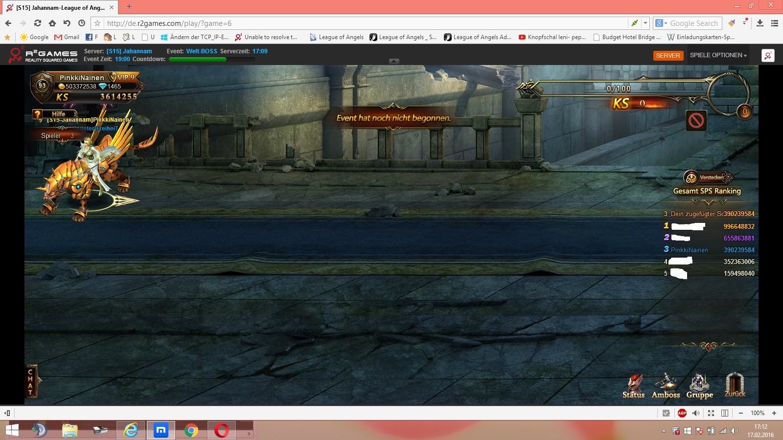Image resolution: width=783 pixels, height=440 pixels.
Task: Click the AdBlock Plus icon
Action: [x=682, y=413]
